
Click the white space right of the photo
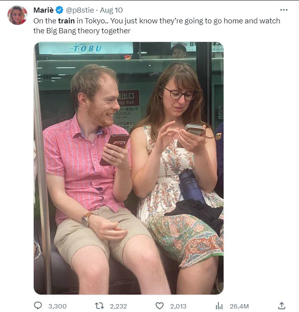coord(259,168)
